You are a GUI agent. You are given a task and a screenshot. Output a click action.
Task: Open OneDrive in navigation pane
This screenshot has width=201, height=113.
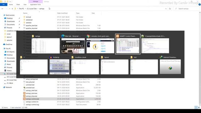(9, 44)
